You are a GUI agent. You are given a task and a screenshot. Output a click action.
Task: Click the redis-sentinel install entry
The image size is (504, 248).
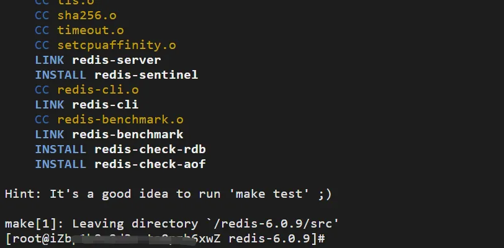tap(117, 75)
